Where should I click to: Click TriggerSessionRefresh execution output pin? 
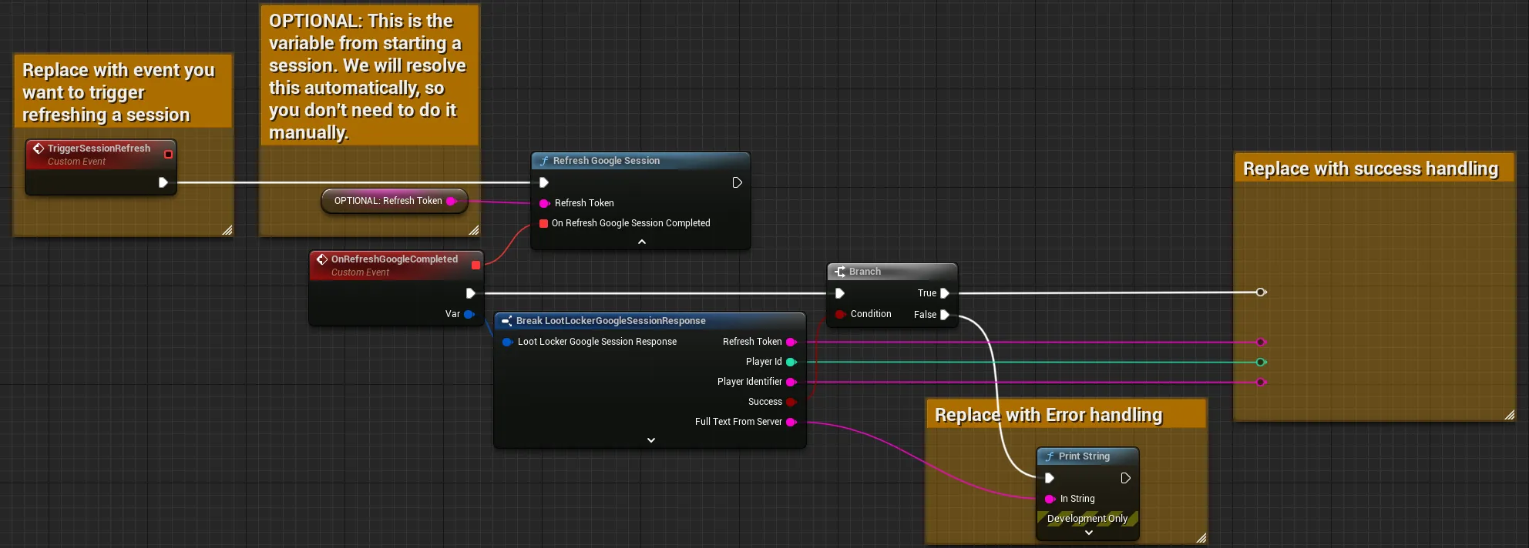[x=163, y=182]
